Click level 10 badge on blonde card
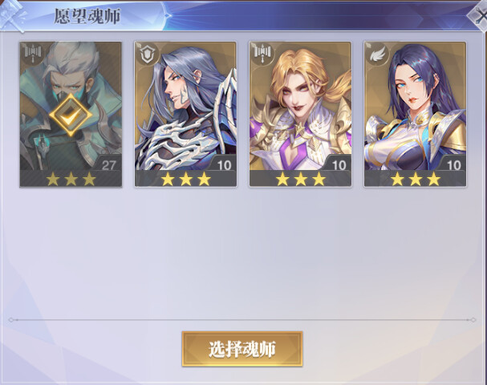487x385 pixels. (339, 165)
